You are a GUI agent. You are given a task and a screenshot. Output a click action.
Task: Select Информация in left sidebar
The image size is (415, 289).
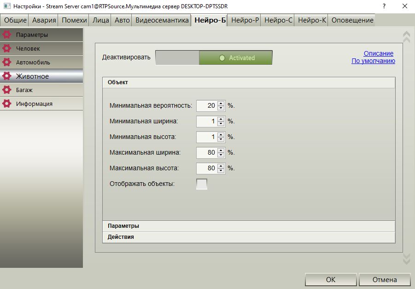[41, 104]
